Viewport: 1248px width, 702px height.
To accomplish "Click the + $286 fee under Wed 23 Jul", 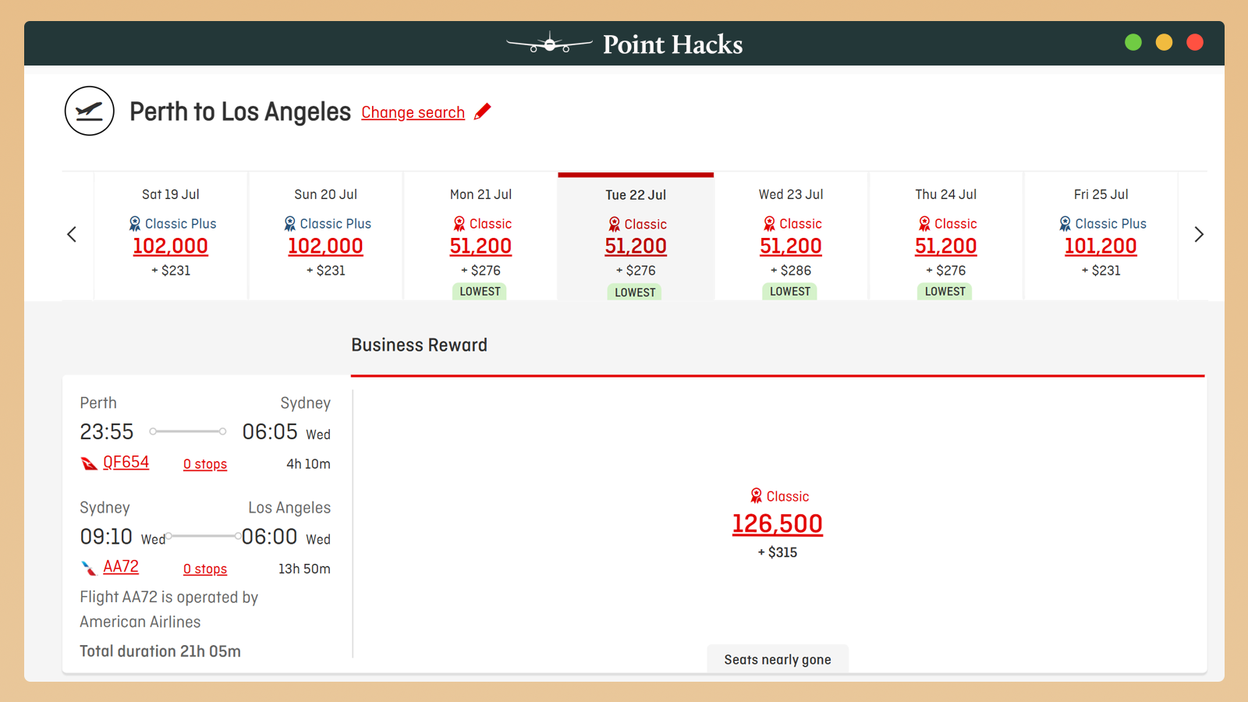I will [x=791, y=271].
